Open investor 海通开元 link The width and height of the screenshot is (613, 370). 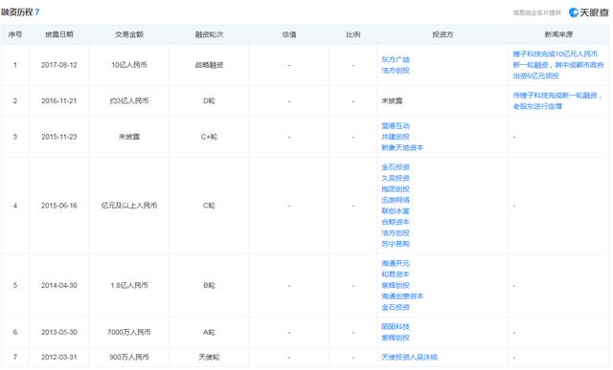click(396, 264)
